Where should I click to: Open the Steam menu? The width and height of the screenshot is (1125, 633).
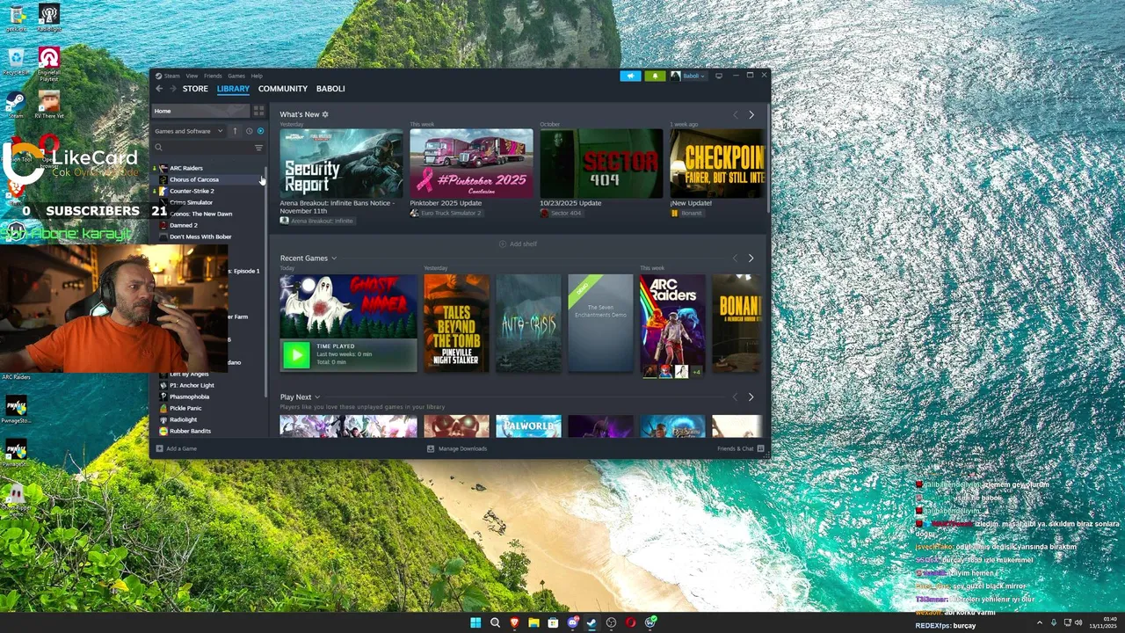point(171,76)
